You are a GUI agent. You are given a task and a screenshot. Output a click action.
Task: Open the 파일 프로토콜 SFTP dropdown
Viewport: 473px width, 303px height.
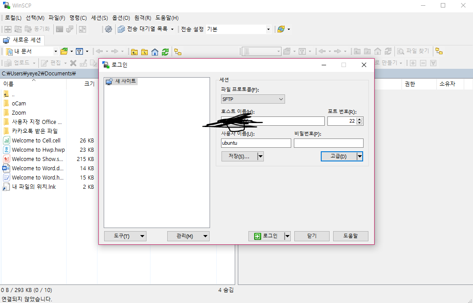pos(253,99)
